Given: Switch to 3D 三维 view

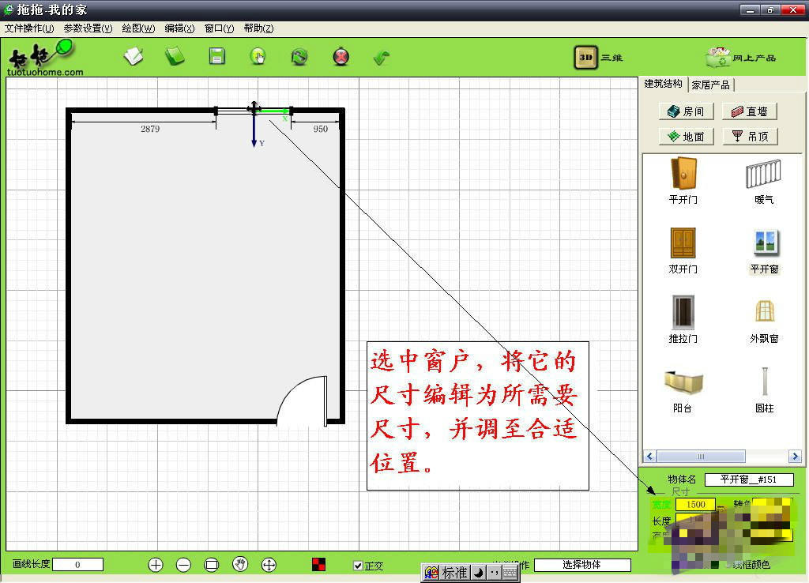Looking at the screenshot, I should (x=599, y=57).
